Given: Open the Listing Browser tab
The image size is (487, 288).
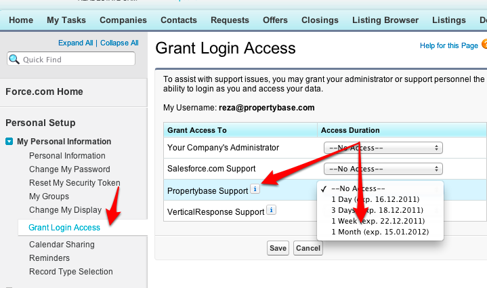Looking at the screenshot, I should (x=385, y=20).
